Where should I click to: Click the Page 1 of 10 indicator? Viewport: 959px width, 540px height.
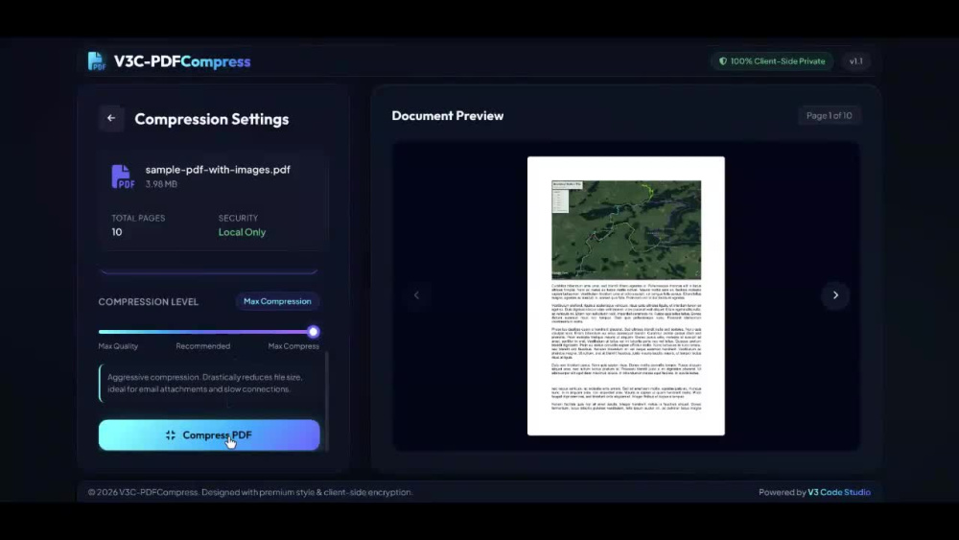pos(829,116)
